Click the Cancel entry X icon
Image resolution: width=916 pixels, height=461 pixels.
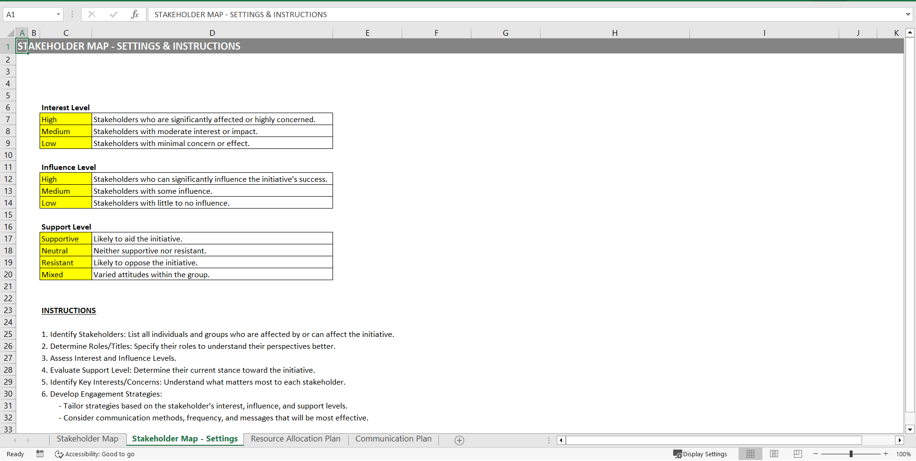[92, 14]
